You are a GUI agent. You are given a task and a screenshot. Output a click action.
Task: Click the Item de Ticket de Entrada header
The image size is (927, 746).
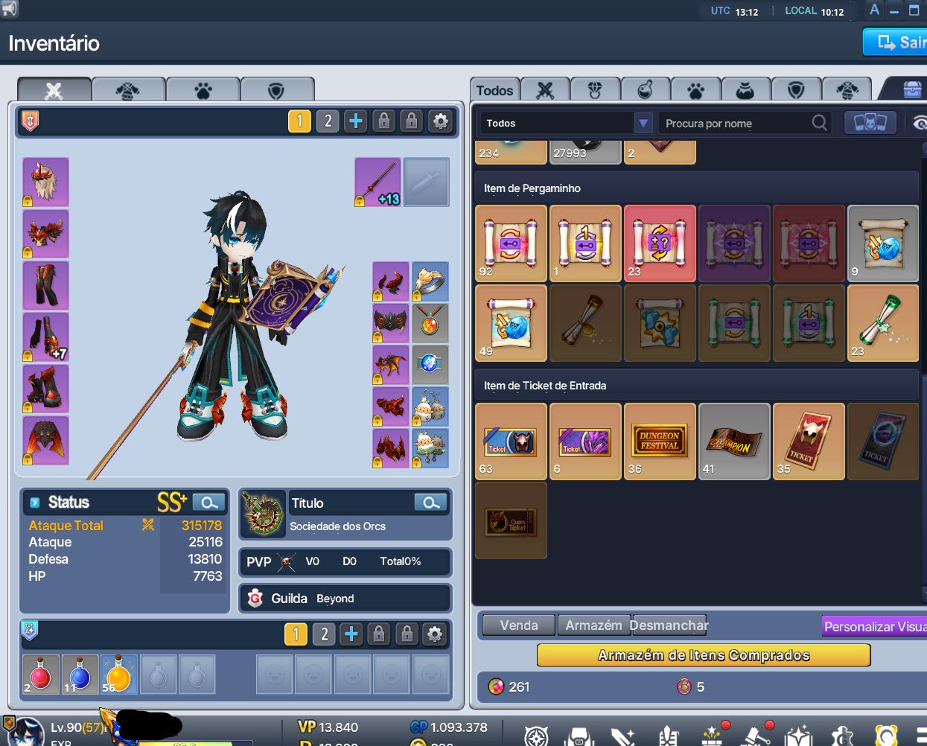coord(697,386)
